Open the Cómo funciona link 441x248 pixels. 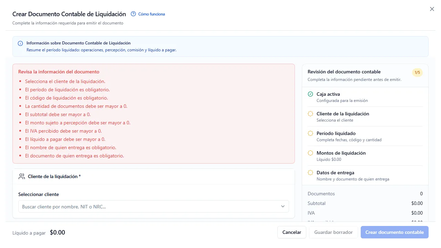pos(151,14)
